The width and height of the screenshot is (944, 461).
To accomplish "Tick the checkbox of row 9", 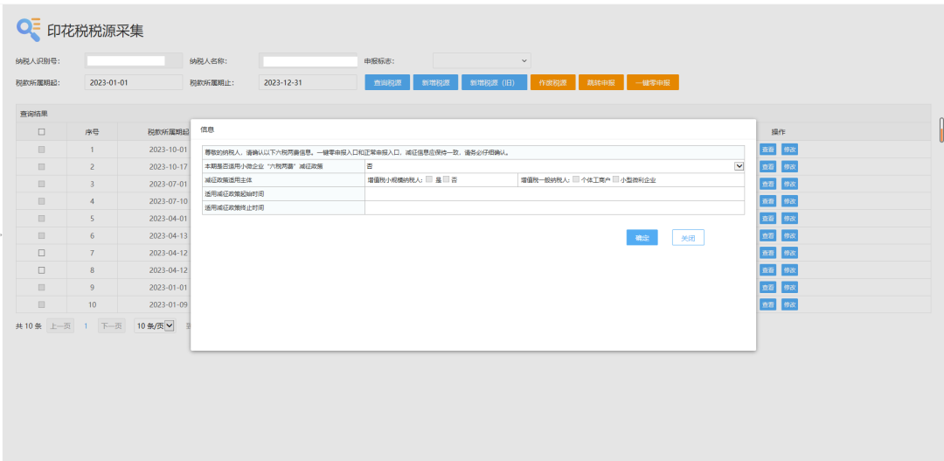I will click(x=42, y=288).
